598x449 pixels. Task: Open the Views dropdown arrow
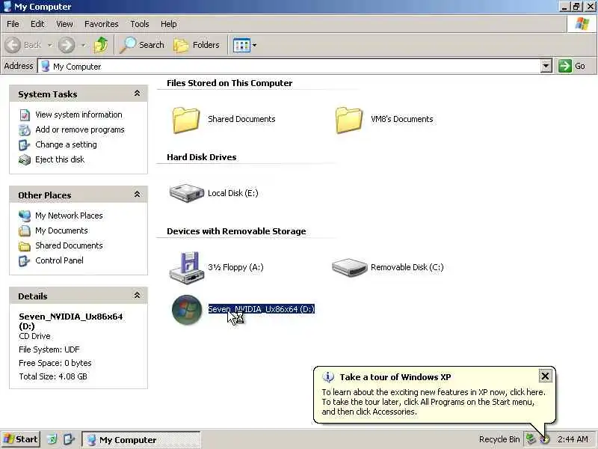(x=254, y=46)
